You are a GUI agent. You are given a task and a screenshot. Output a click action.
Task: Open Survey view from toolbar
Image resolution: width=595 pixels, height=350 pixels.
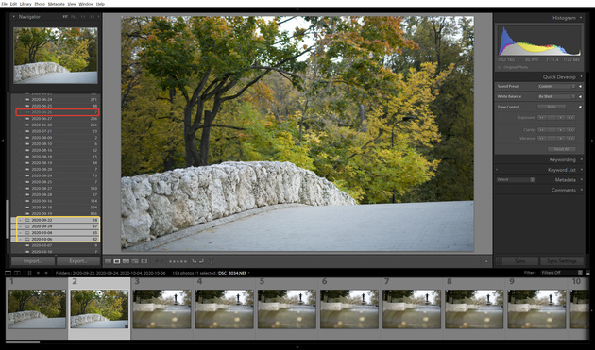coord(135,261)
